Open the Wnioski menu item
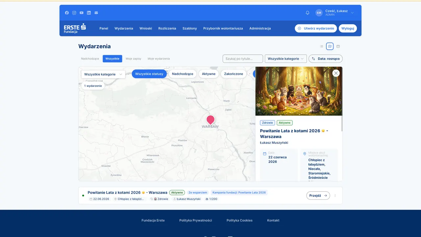 tap(146, 28)
